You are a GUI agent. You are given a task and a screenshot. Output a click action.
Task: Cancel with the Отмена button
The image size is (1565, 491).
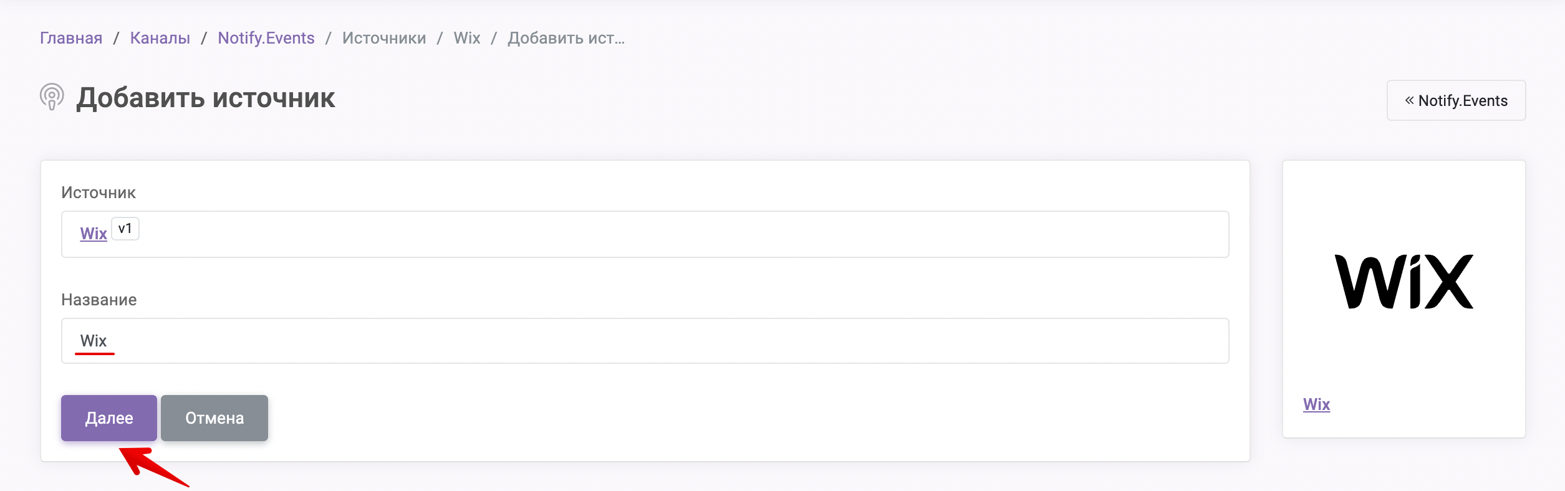[214, 418]
